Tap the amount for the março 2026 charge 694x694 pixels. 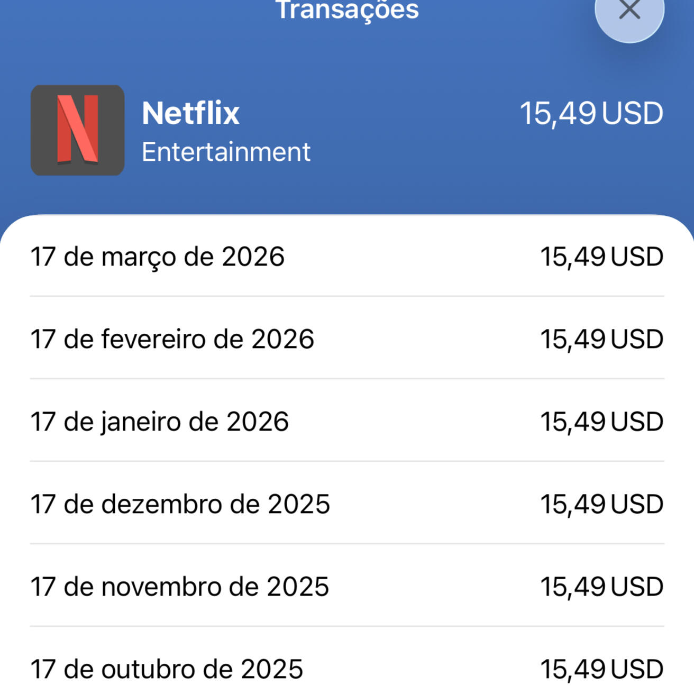click(601, 257)
